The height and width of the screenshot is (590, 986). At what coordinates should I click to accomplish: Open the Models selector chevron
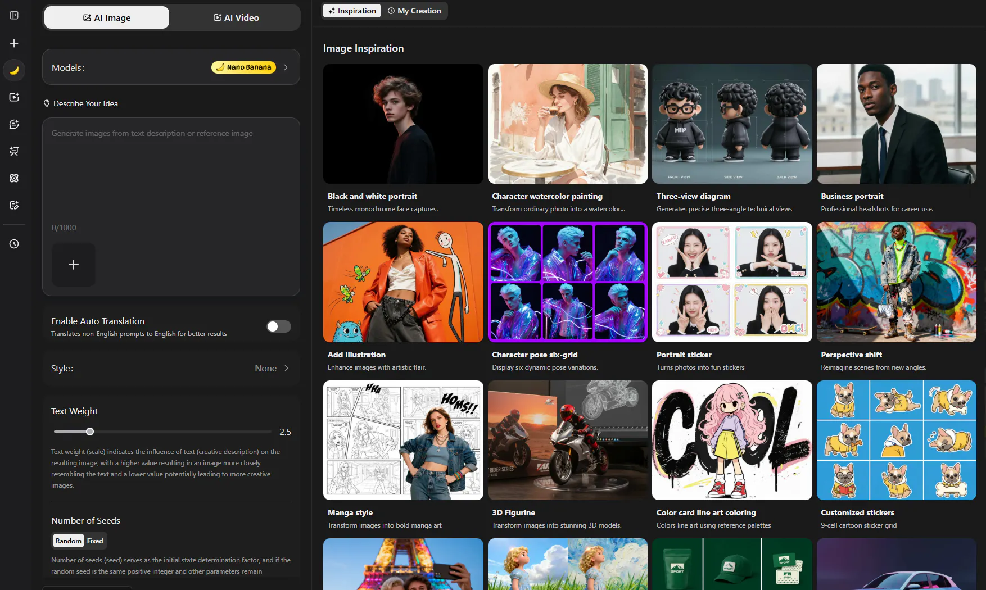click(286, 67)
